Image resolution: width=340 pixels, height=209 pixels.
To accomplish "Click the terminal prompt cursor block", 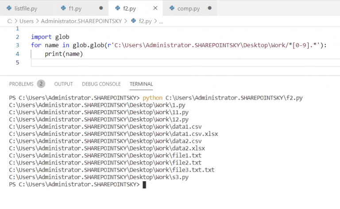I will coord(144,185).
